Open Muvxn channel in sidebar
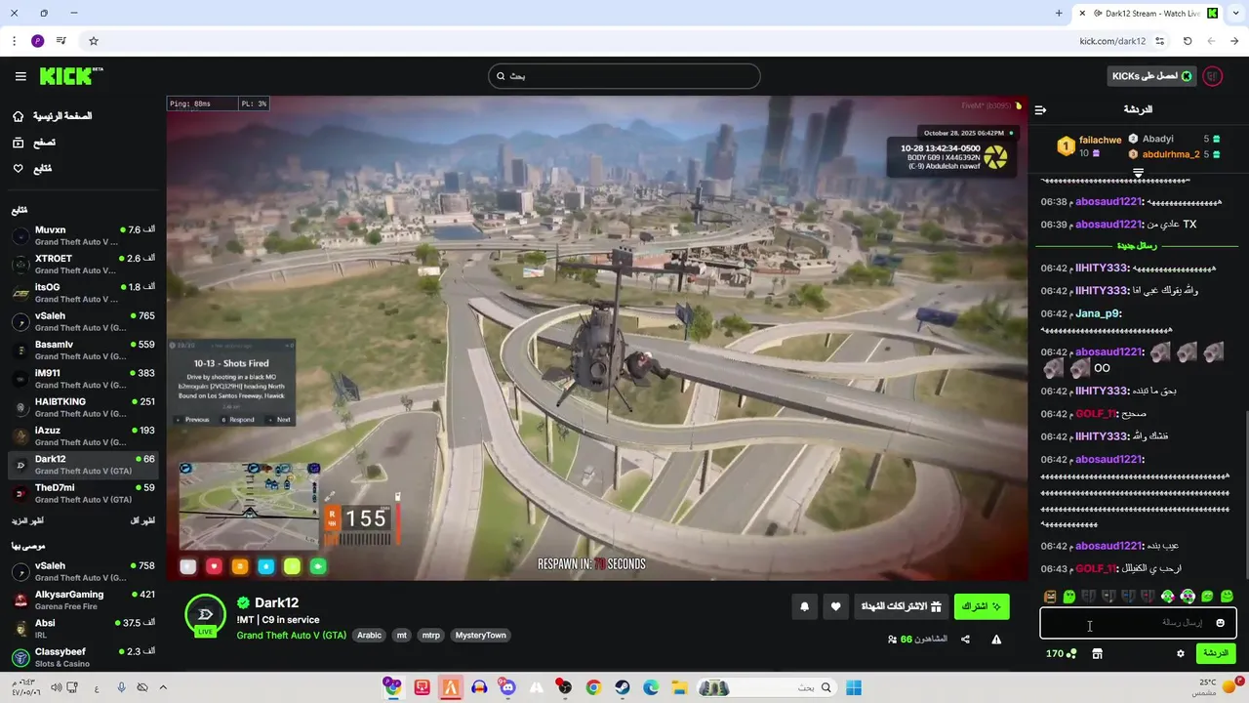The height and width of the screenshot is (703, 1249). 83,236
